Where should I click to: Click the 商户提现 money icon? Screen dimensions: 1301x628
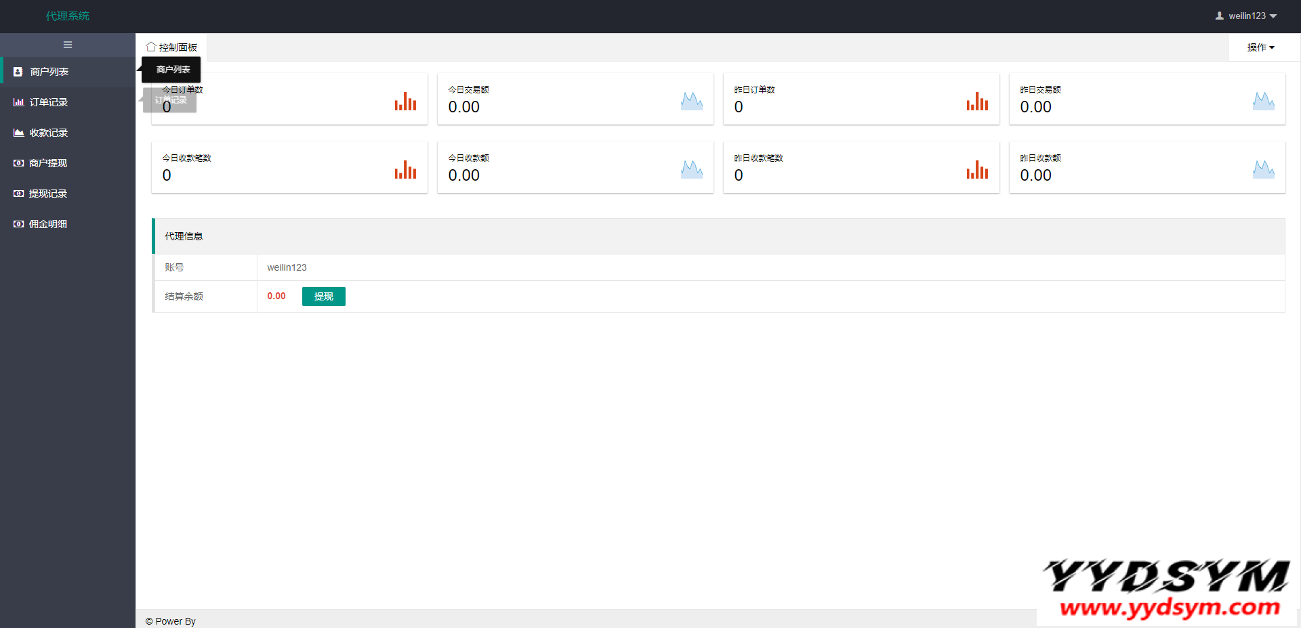coord(19,163)
